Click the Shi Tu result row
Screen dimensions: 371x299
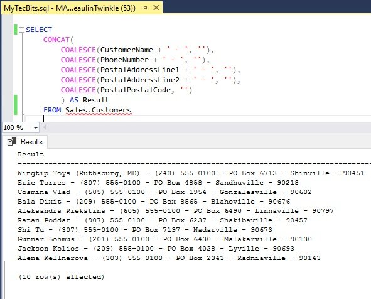[x=145, y=230]
